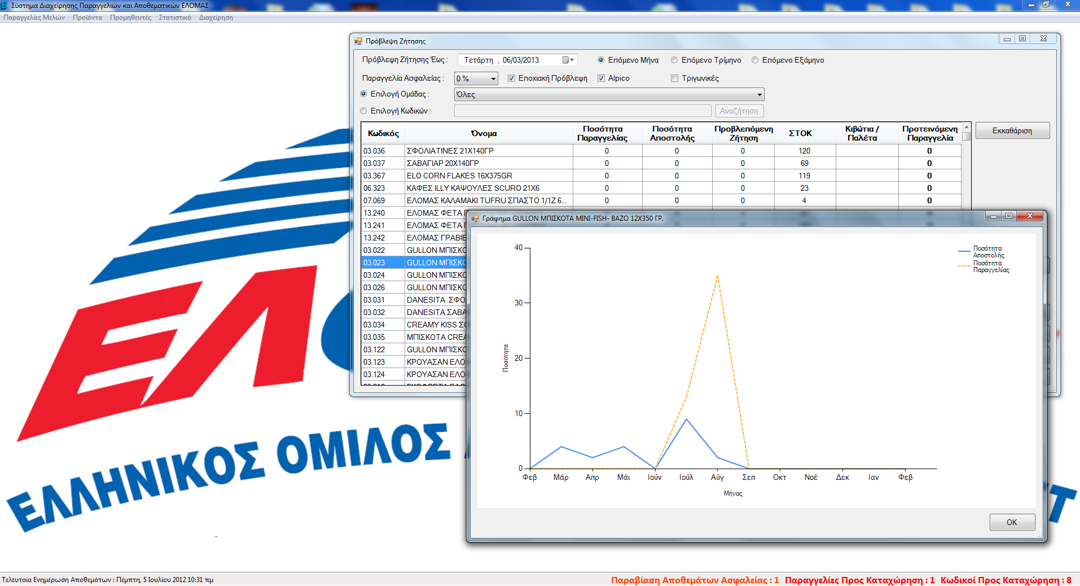Open the Παραγγελίες Μελών menu

click(34, 18)
